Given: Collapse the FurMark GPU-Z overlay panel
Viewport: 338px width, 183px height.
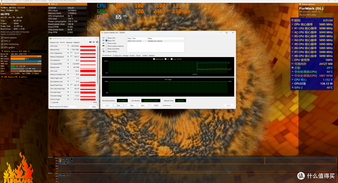Looking at the screenshot, I should [49, 4].
